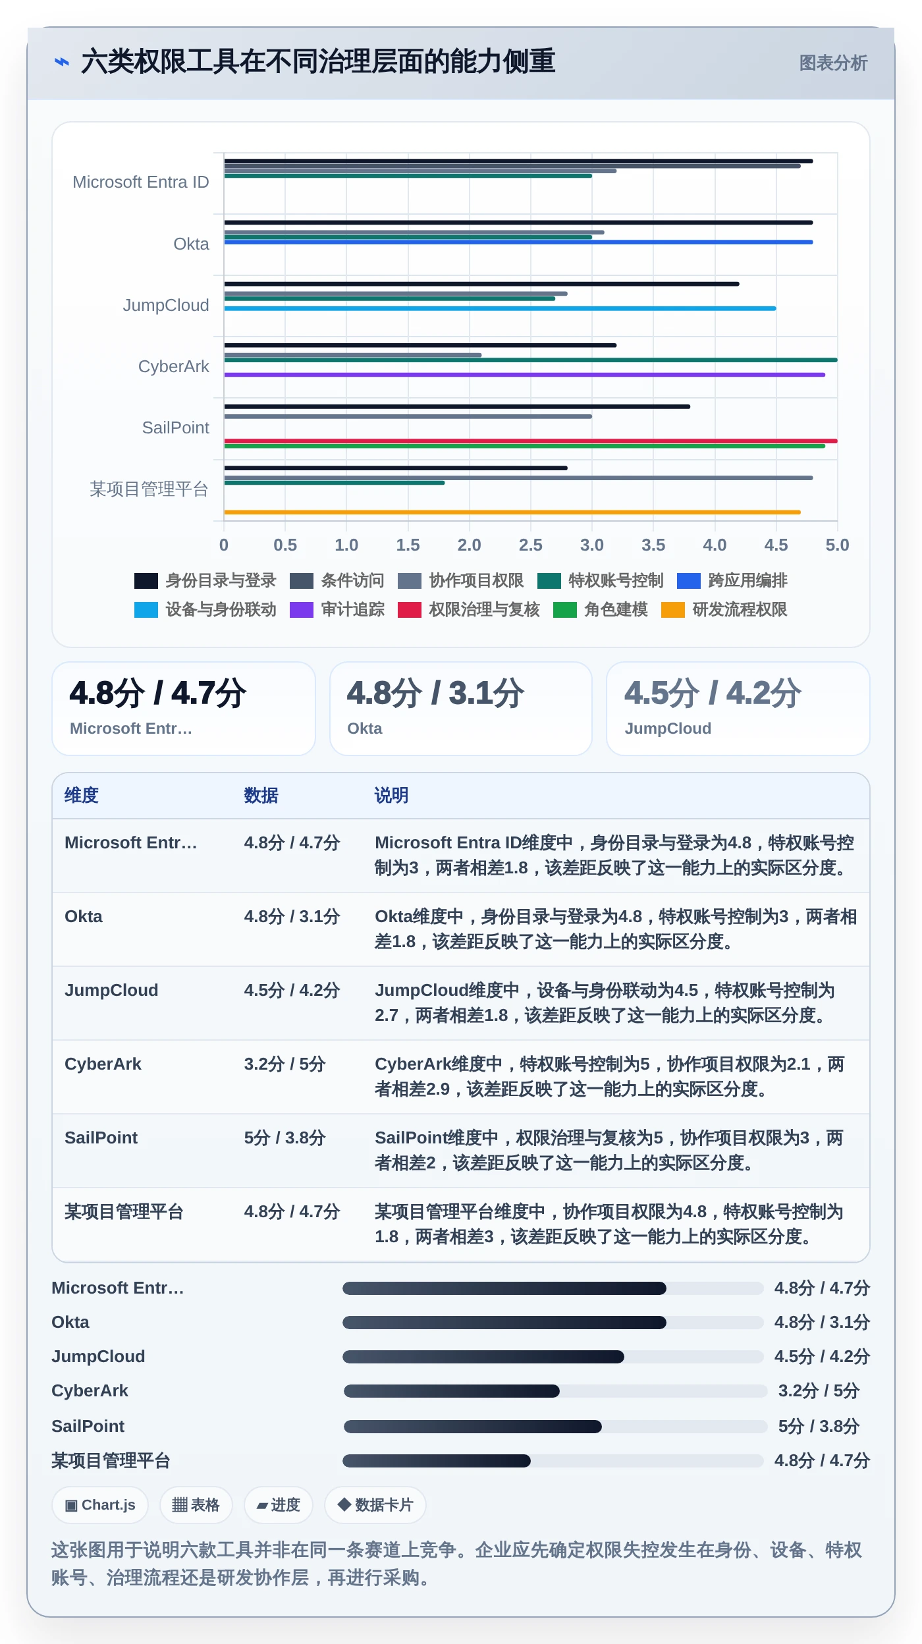Click the JumpCloud progress bar
The height and width of the screenshot is (1644, 922).
(x=553, y=1356)
